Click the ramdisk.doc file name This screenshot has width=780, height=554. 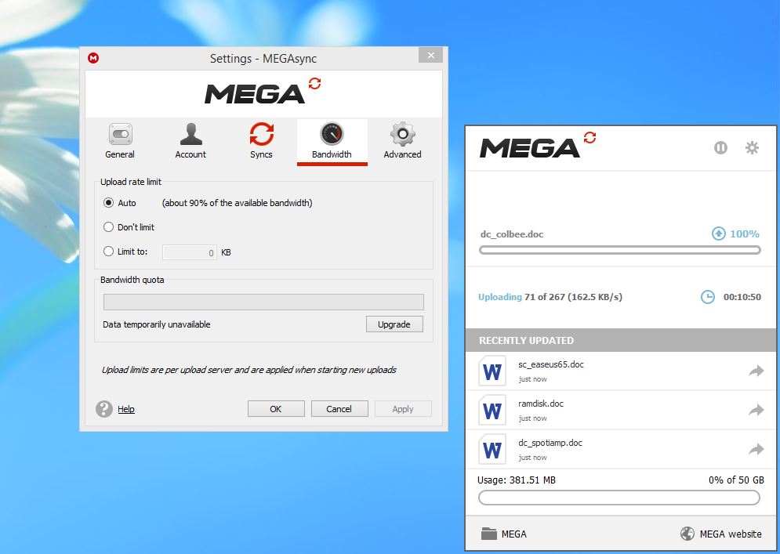541,404
